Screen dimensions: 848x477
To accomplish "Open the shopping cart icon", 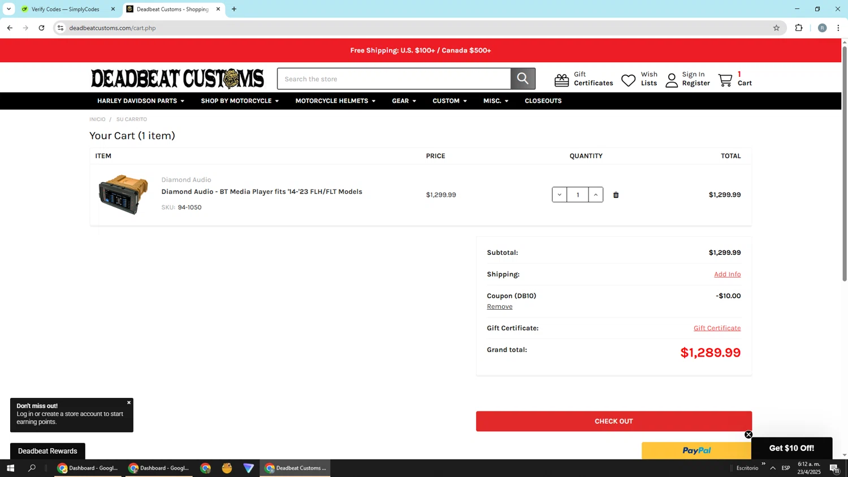I will 725,80.
